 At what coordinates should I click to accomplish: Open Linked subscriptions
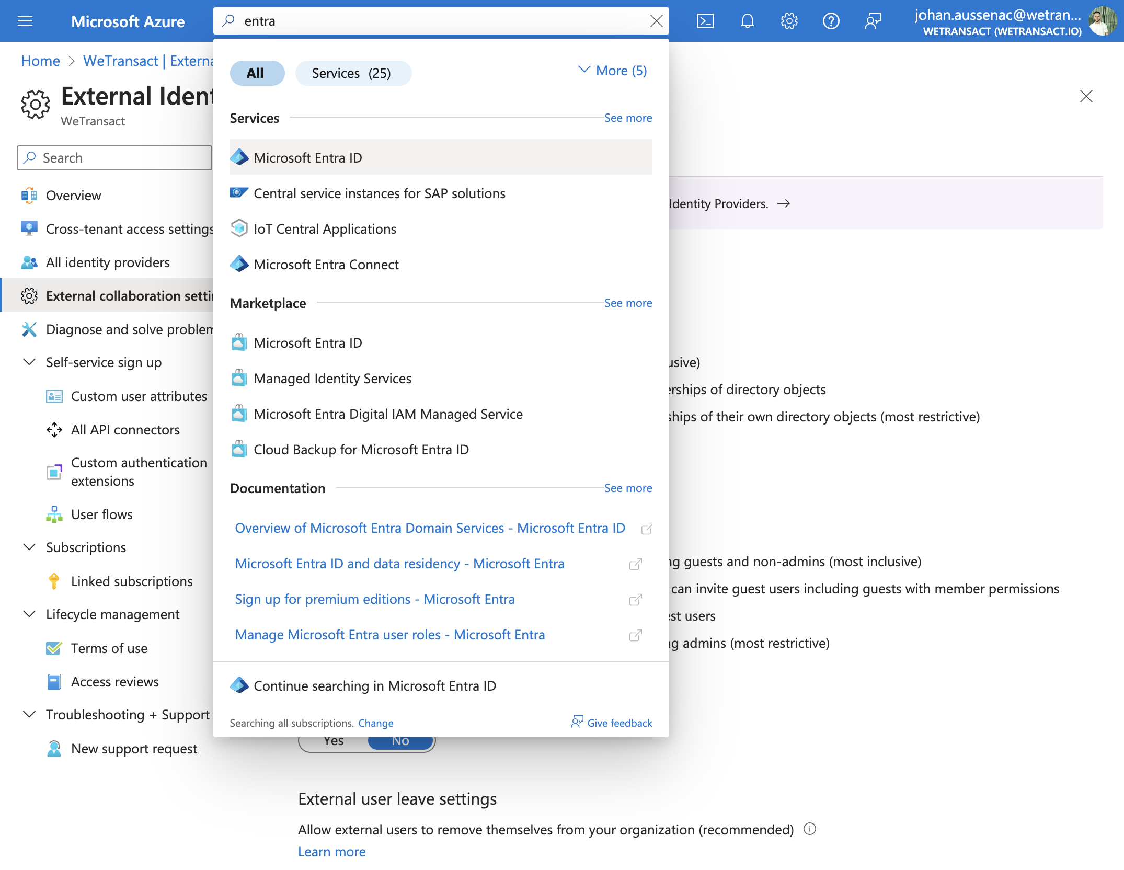coord(132,581)
